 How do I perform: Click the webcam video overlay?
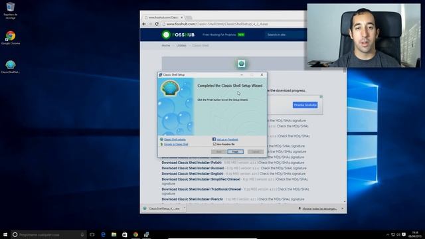364,35
